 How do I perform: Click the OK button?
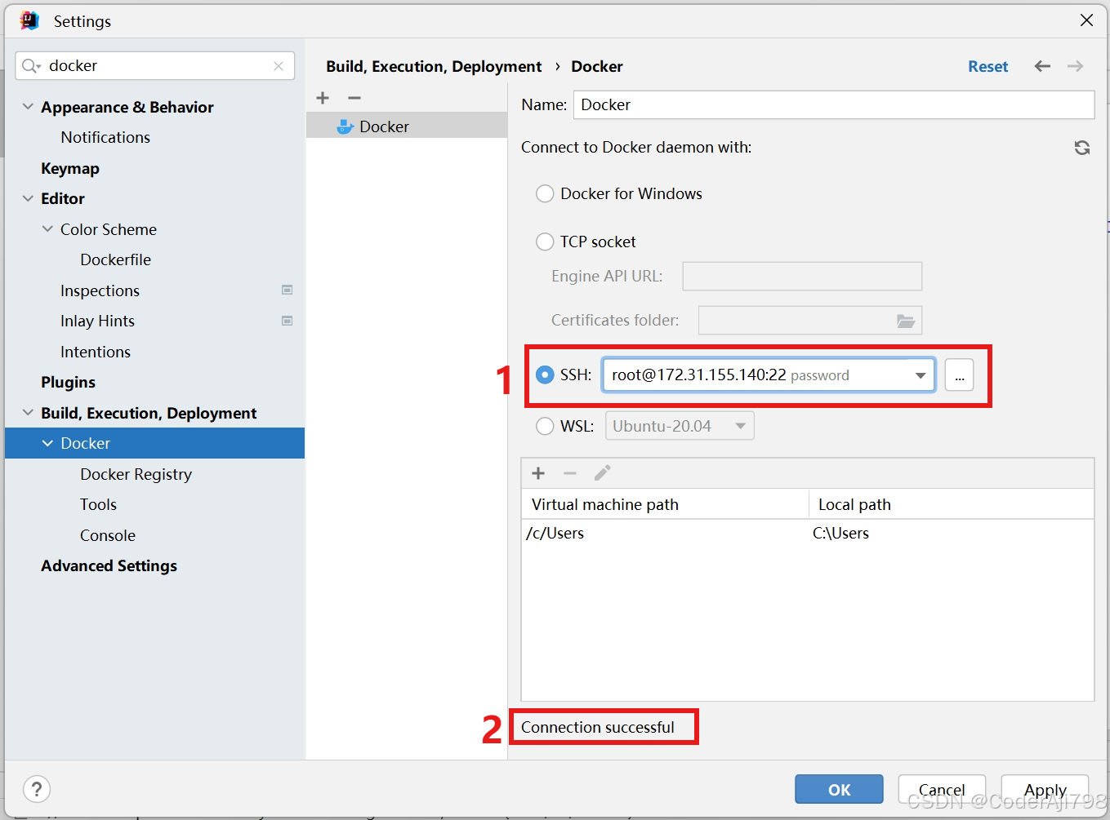839,789
